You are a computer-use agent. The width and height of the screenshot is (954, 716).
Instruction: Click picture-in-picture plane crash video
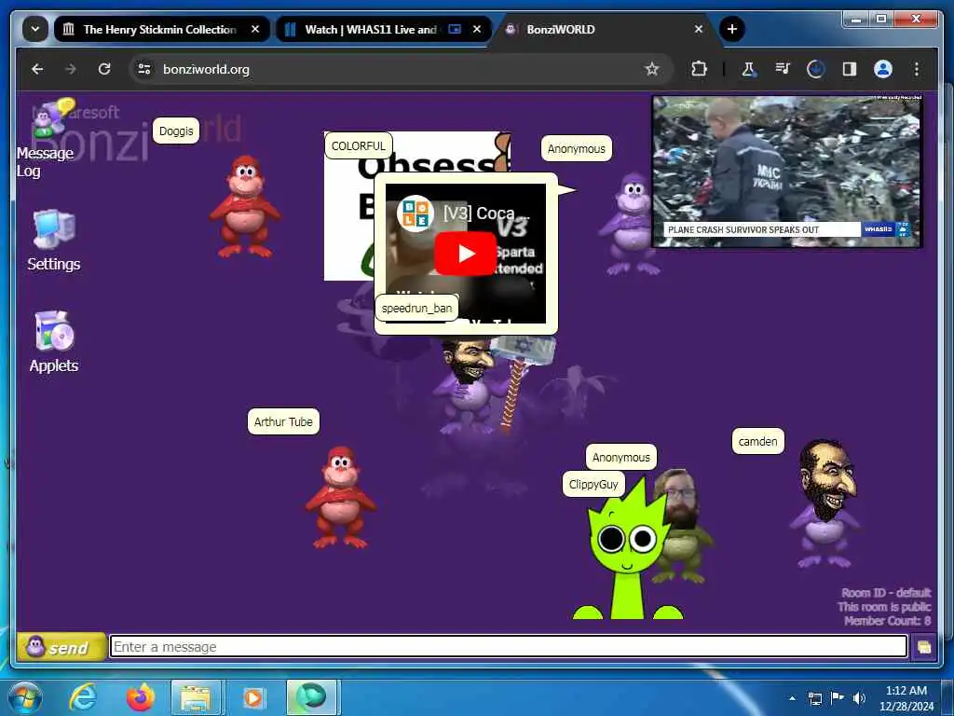[787, 172]
